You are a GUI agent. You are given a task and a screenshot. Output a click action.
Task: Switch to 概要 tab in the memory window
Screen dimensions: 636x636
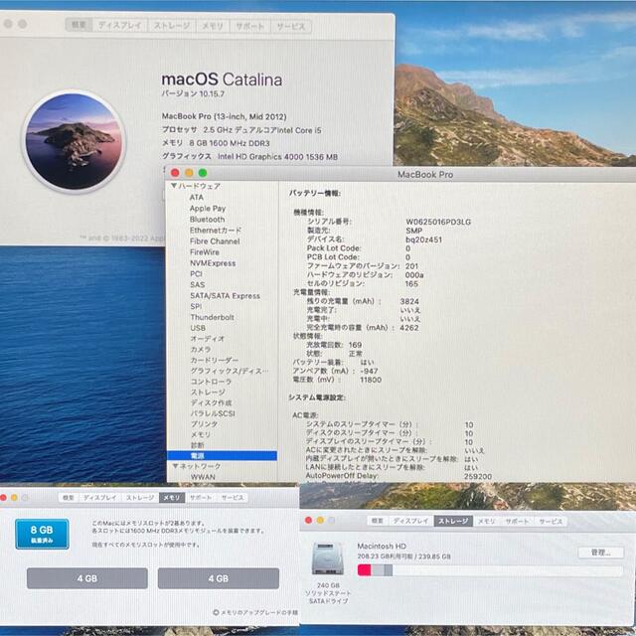pos(69,498)
